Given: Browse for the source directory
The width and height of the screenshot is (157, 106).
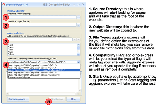Looking at the screenshot, I should tap(78, 17).
